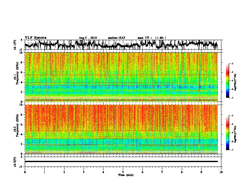Click the "ch.1(V)" waveform axis label

point(15,45)
